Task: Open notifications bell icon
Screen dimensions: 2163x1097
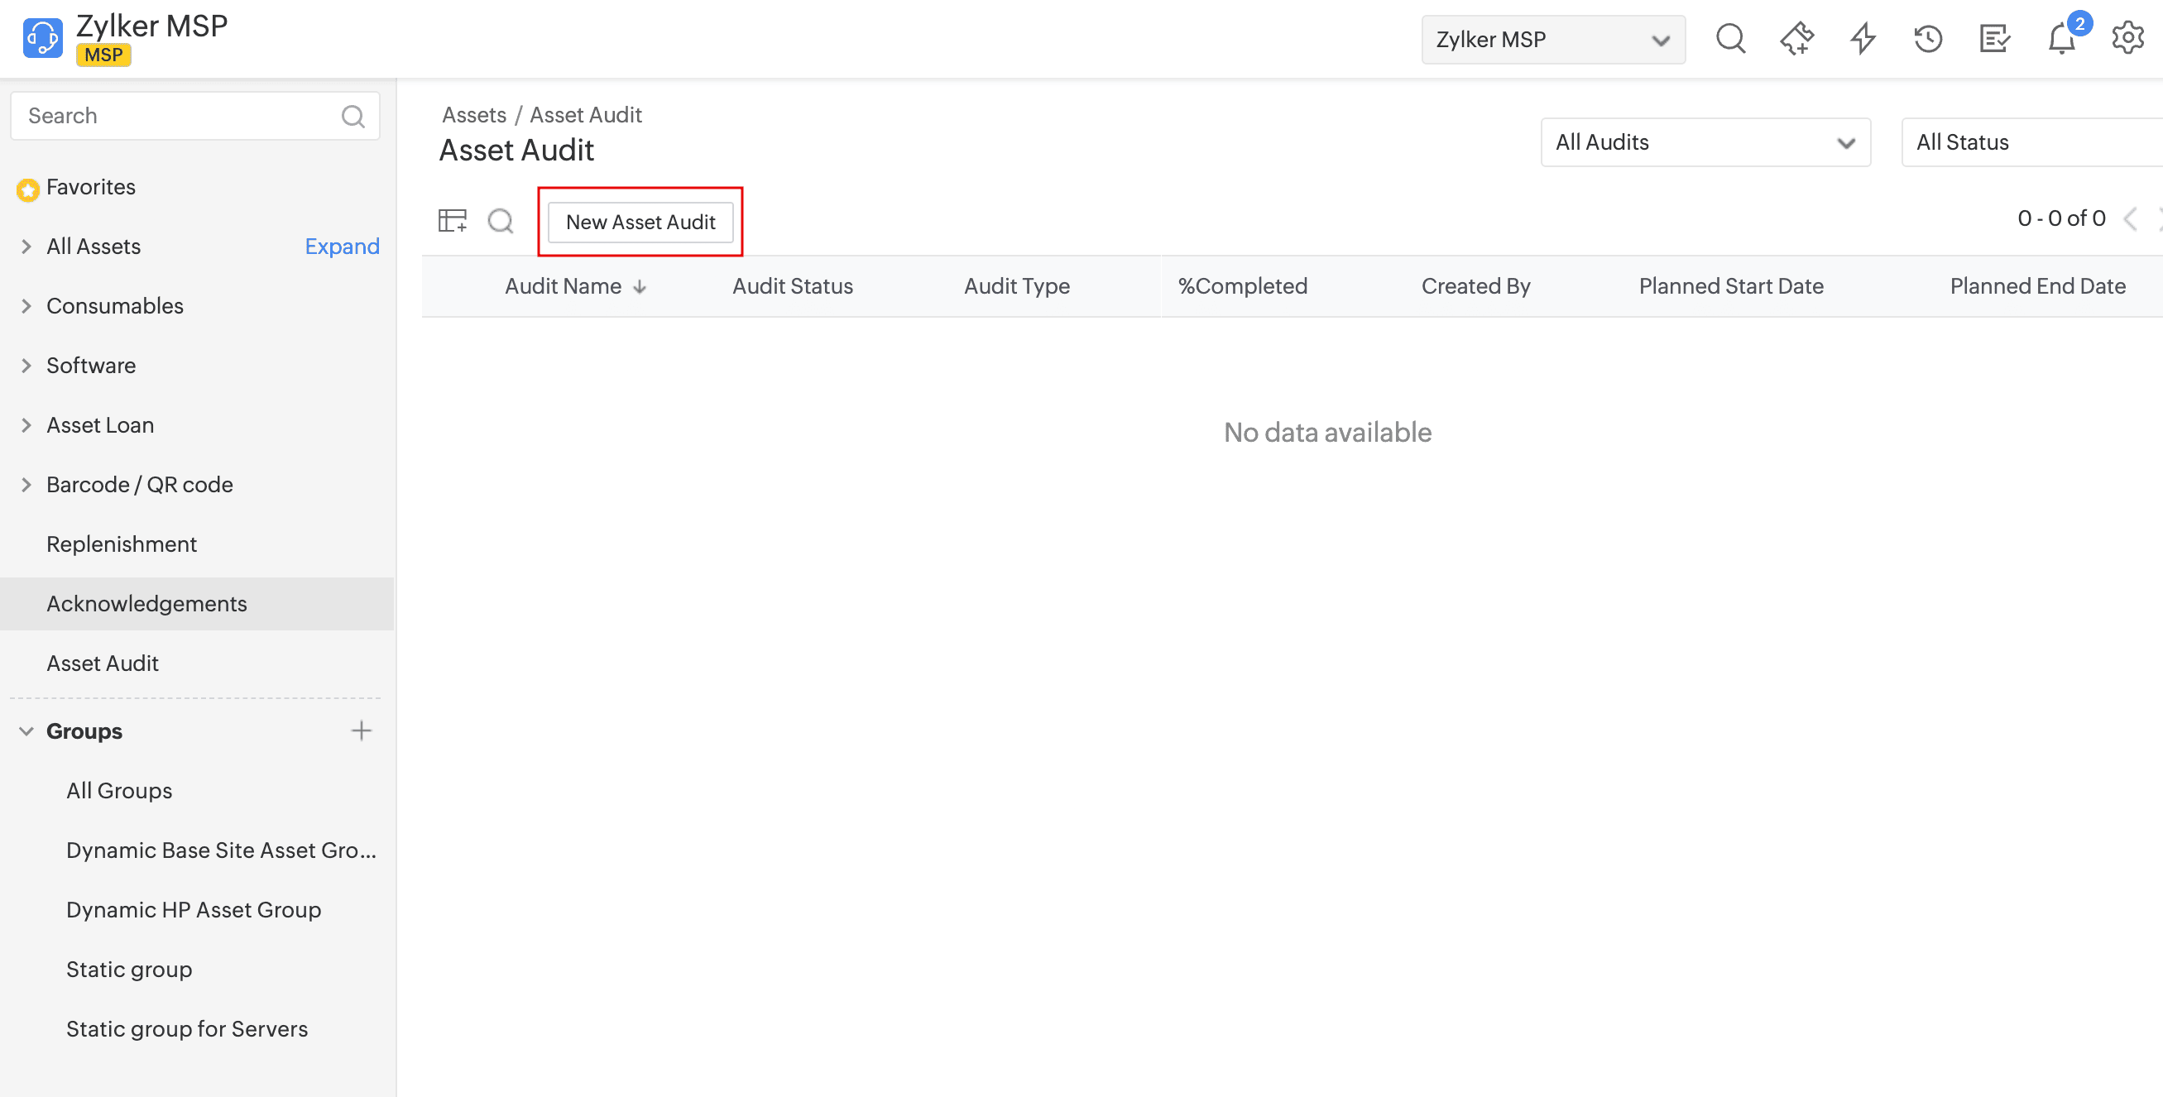Action: click(x=2060, y=39)
